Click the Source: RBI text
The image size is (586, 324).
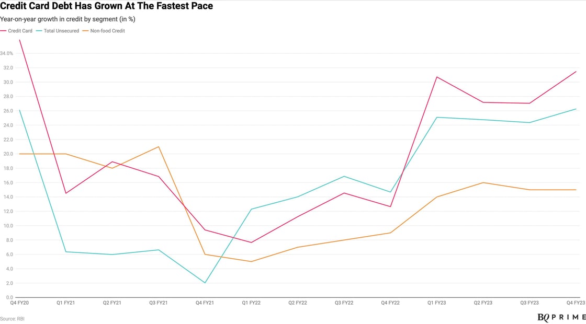click(12, 319)
